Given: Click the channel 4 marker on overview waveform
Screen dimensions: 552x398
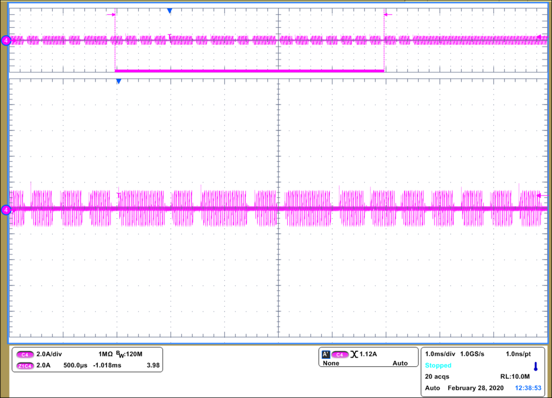Looking at the screenshot, I should [6, 40].
